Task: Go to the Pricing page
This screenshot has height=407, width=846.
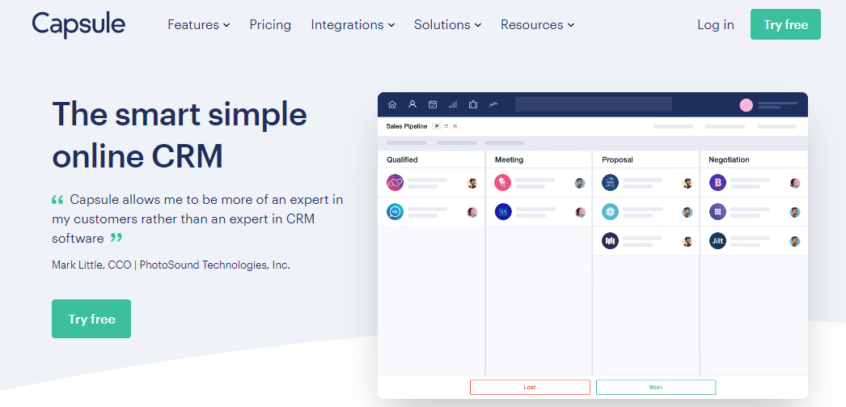Action: (x=270, y=25)
